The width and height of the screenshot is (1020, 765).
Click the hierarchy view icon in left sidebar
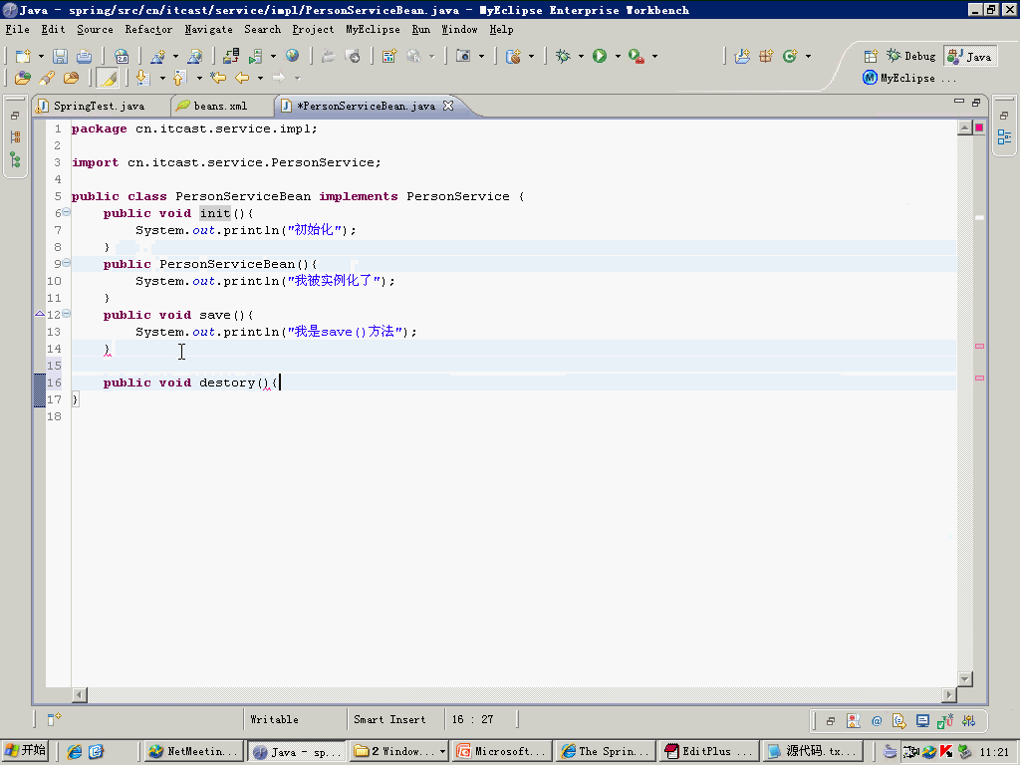[15, 159]
